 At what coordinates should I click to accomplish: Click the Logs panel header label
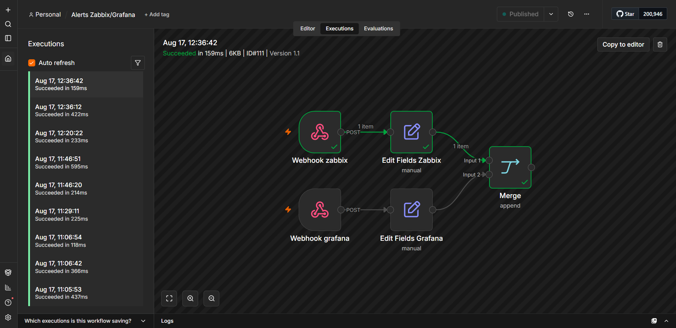167,321
